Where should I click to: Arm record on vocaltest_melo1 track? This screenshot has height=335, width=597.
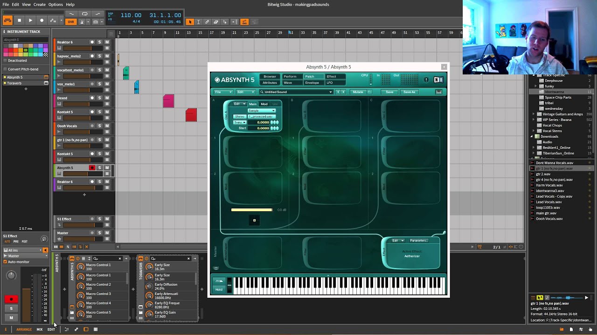[92, 70]
